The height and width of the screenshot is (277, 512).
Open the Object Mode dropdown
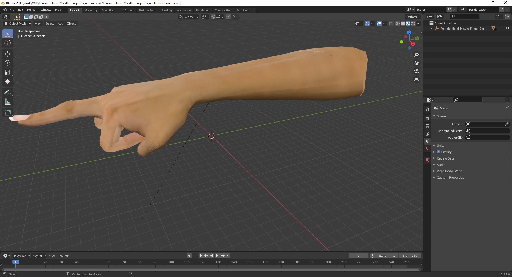pyautogui.click(x=17, y=23)
